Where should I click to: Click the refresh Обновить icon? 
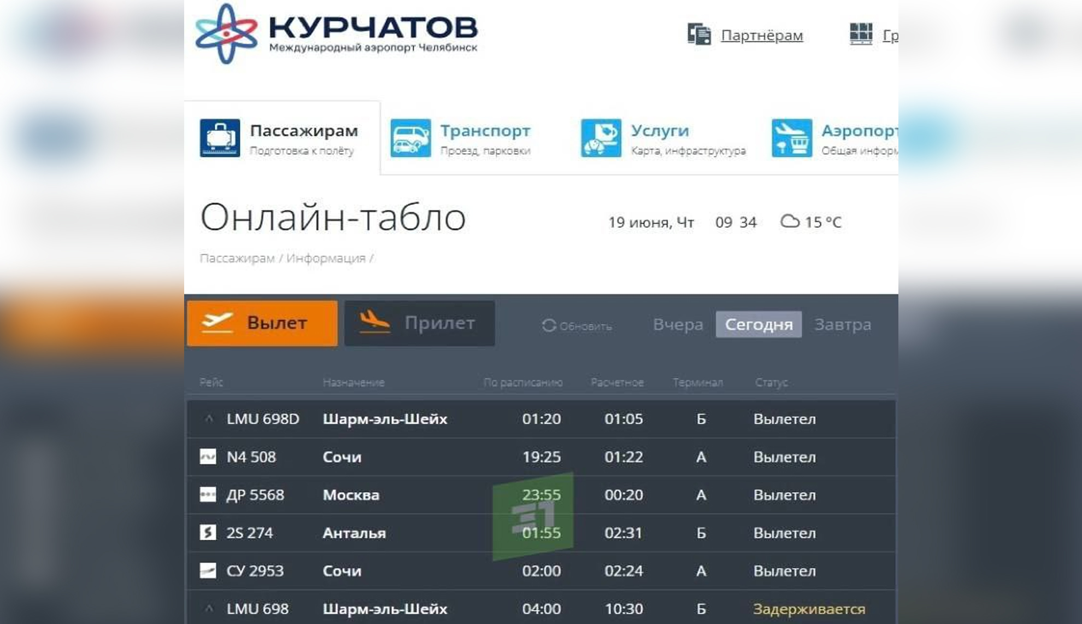549,325
